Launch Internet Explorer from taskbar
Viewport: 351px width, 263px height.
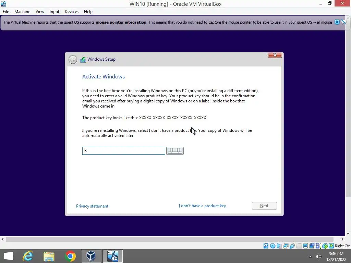point(28,256)
